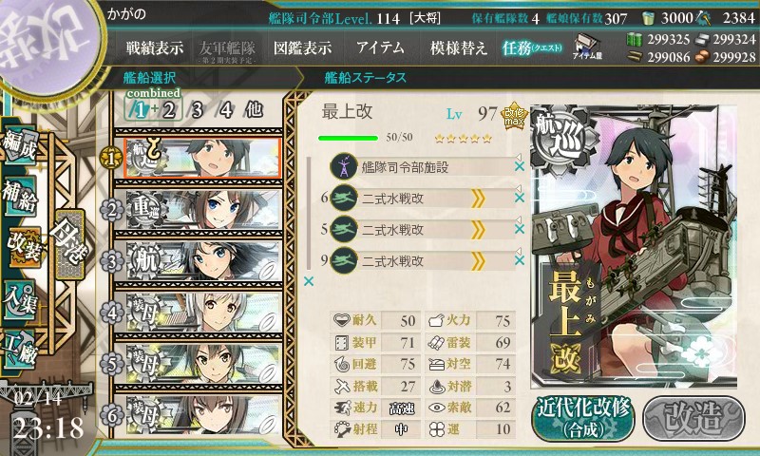Open the 入渠 docking sidebar icon
Image resolution: width=760 pixels, height=456 pixels.
[19, 301]
